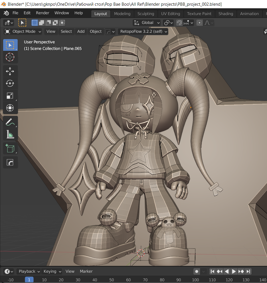Set selection mode to Subtract
267x283 pixels.
pyautogui.click(x=48, y=23)
